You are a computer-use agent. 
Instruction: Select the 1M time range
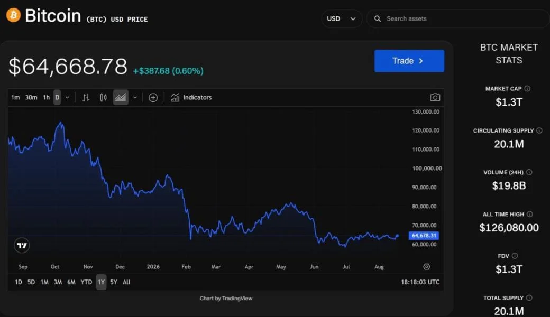(x=44, y=282)
